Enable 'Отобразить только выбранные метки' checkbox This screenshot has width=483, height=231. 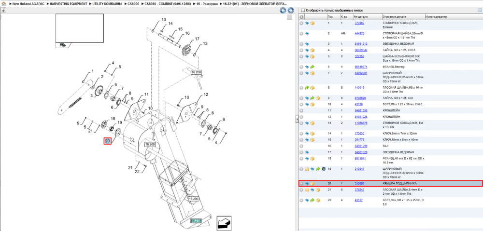tap(302, 10)
